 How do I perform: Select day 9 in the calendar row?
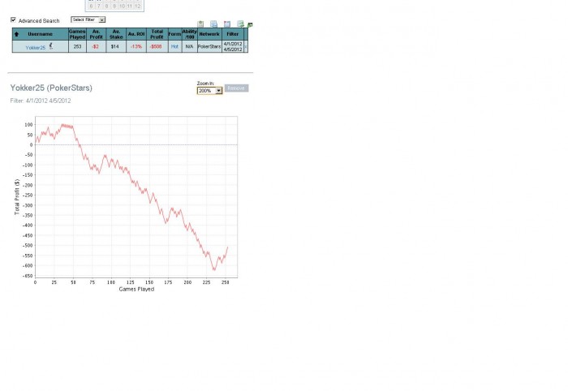114,6
